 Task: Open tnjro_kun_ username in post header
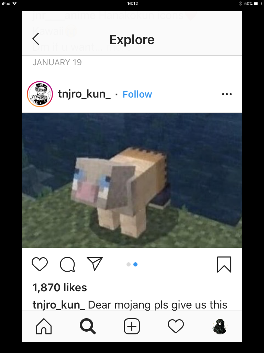click(x=84, y=94)
